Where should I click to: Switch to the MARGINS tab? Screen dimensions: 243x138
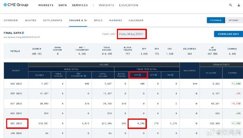click(x=116, y=20)
